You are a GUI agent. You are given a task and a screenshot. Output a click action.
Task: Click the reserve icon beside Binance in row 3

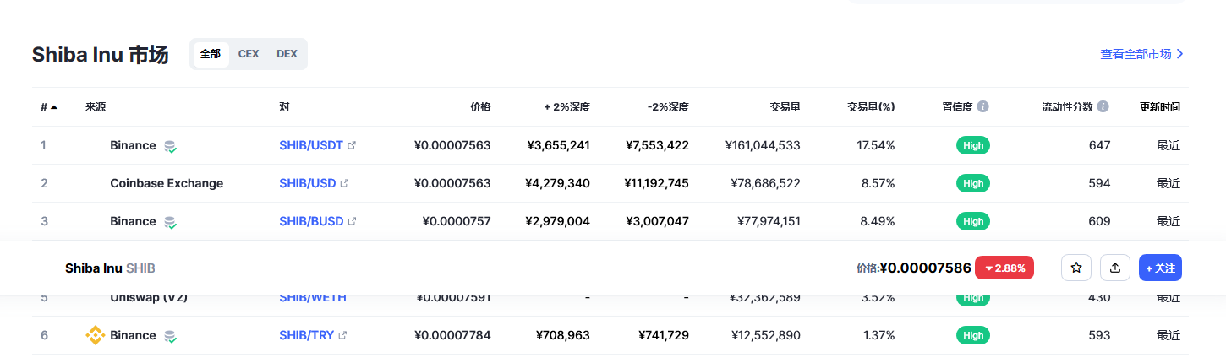[170, 222]
